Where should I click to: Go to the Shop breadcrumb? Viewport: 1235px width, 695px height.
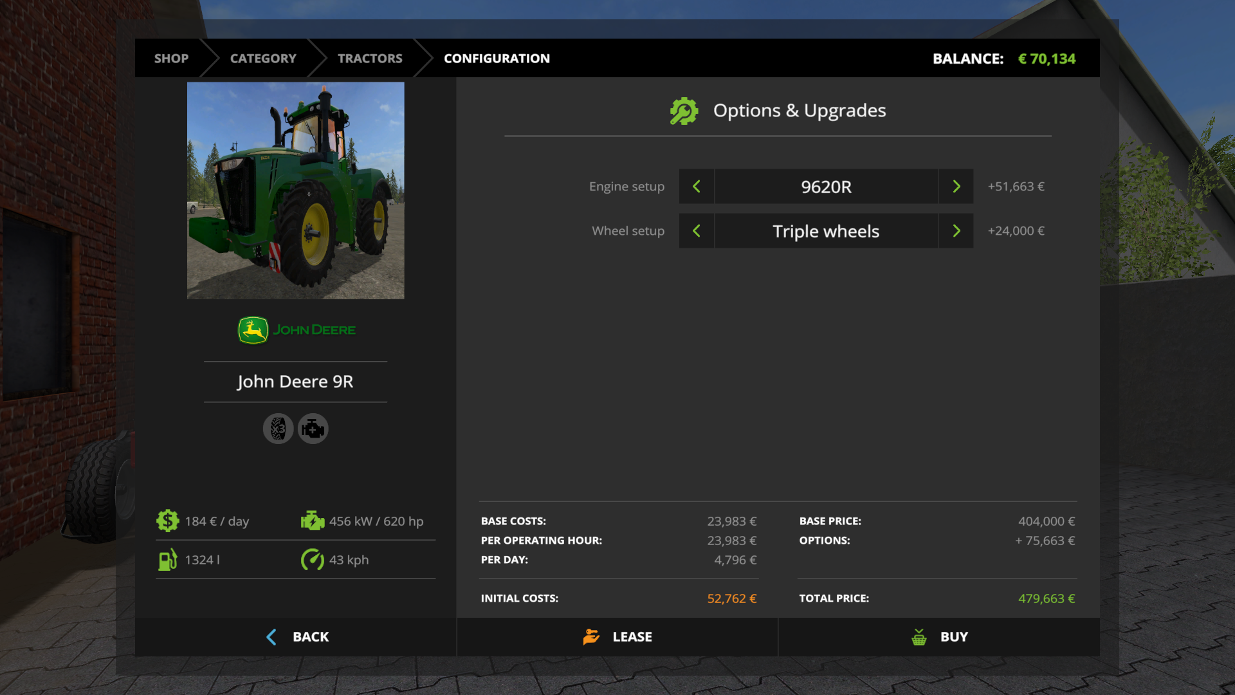[x=171, y=59]
